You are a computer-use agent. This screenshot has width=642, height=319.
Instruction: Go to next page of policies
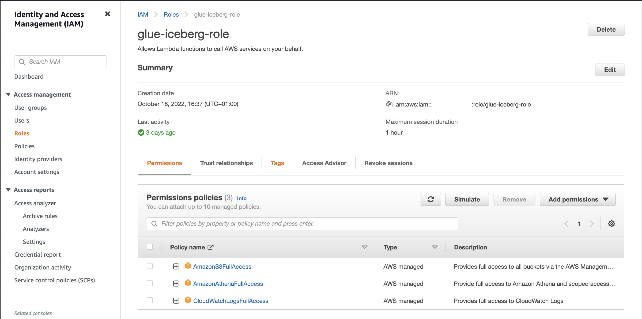tap(592, 224)
